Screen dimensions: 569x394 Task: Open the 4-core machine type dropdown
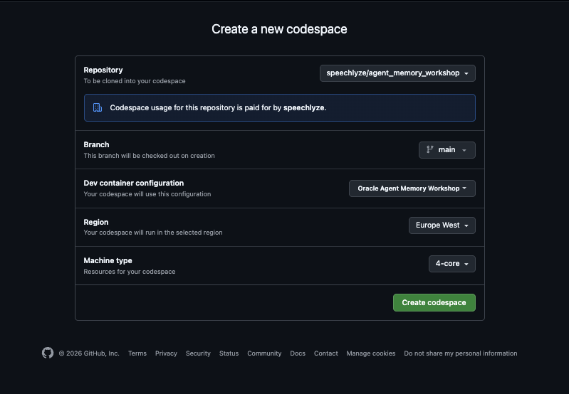click(451, 264)
